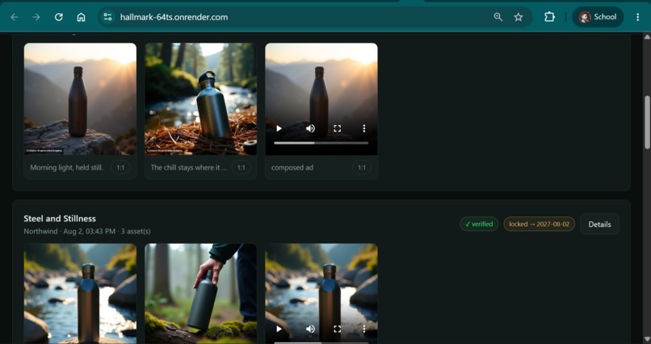Open the browser home page
Image resolution: width=651 pixels, height=344 pixels.
coord(82,17)
